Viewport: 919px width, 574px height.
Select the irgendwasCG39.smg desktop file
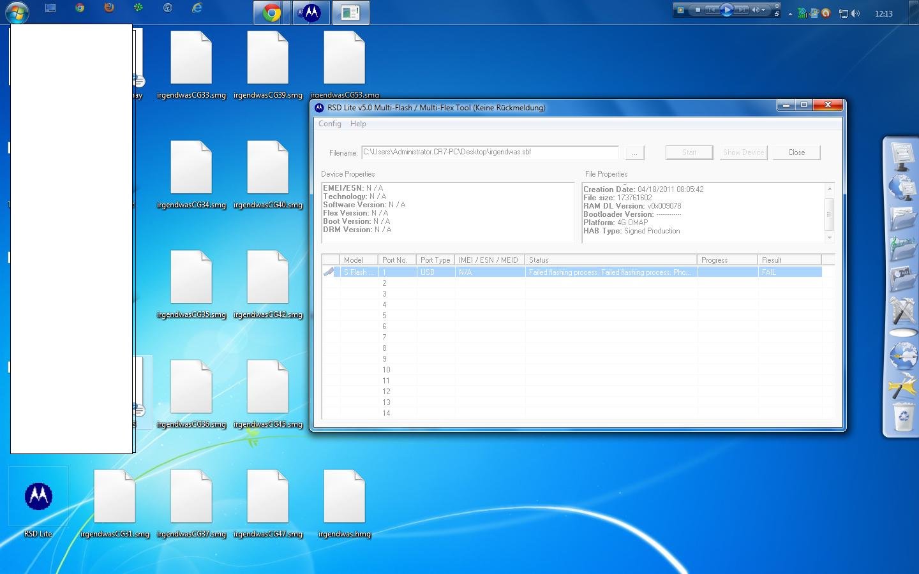pos(268,66)
